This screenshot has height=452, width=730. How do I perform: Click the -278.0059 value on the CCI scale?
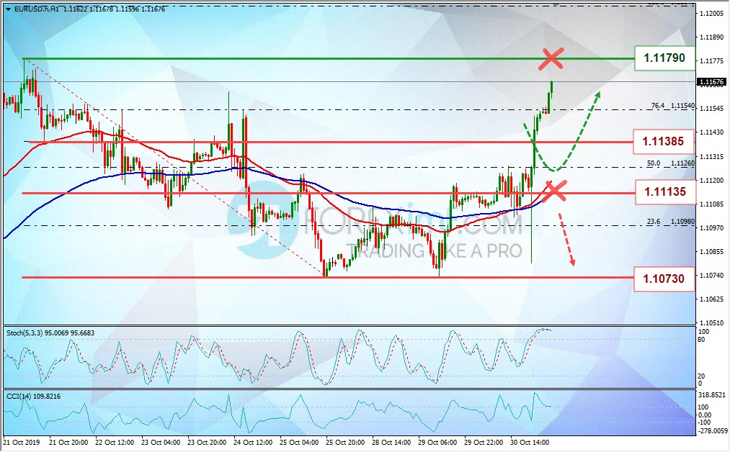[712, 431]
